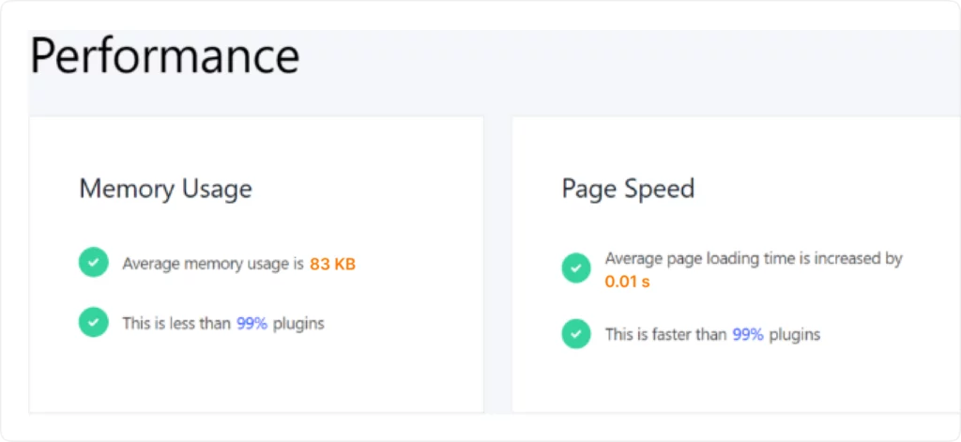Click the 'This is less than' text
The image size is (961, 442).
click(x=176, y=324)
